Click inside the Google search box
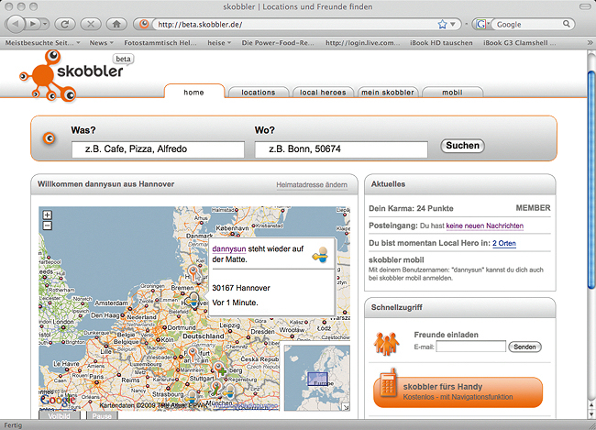The height and width of the screenshot is (430, 596). pos(526,25)
